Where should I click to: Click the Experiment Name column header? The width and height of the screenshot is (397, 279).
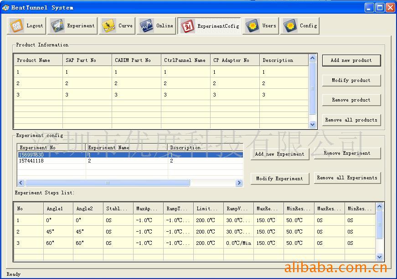[127, 147]
